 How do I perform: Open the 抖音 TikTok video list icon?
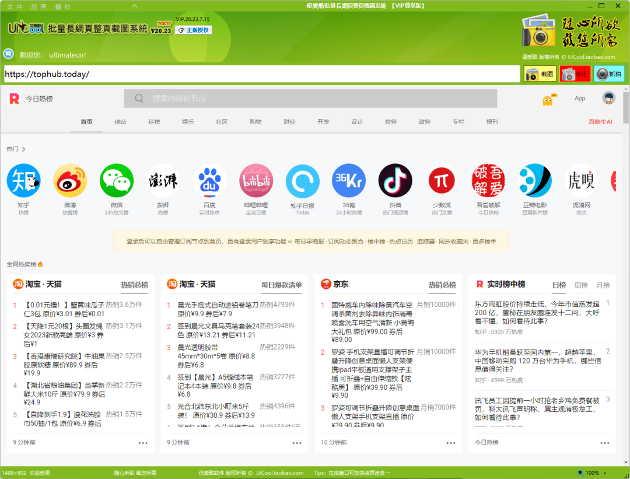[395, 181]
